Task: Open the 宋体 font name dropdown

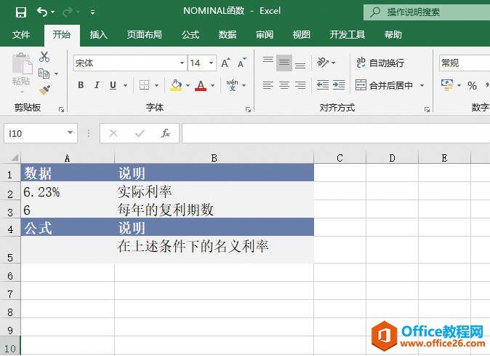Action: pyautogui.click(x=182, y=63)
